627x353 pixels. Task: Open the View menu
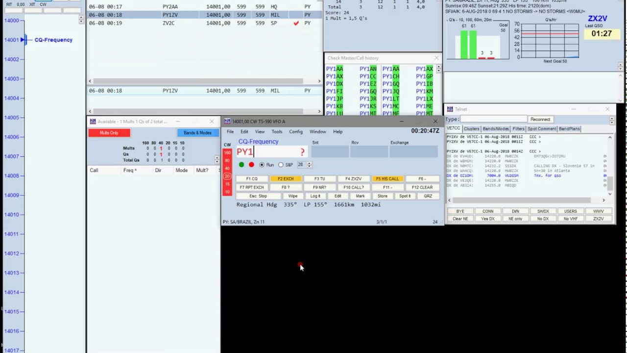[260, 131]
